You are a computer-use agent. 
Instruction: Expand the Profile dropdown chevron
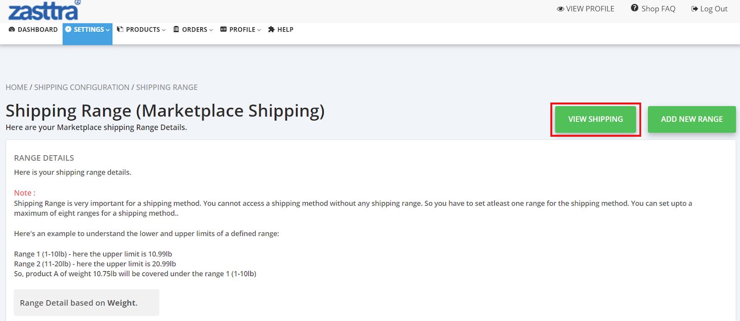(259, 30)
